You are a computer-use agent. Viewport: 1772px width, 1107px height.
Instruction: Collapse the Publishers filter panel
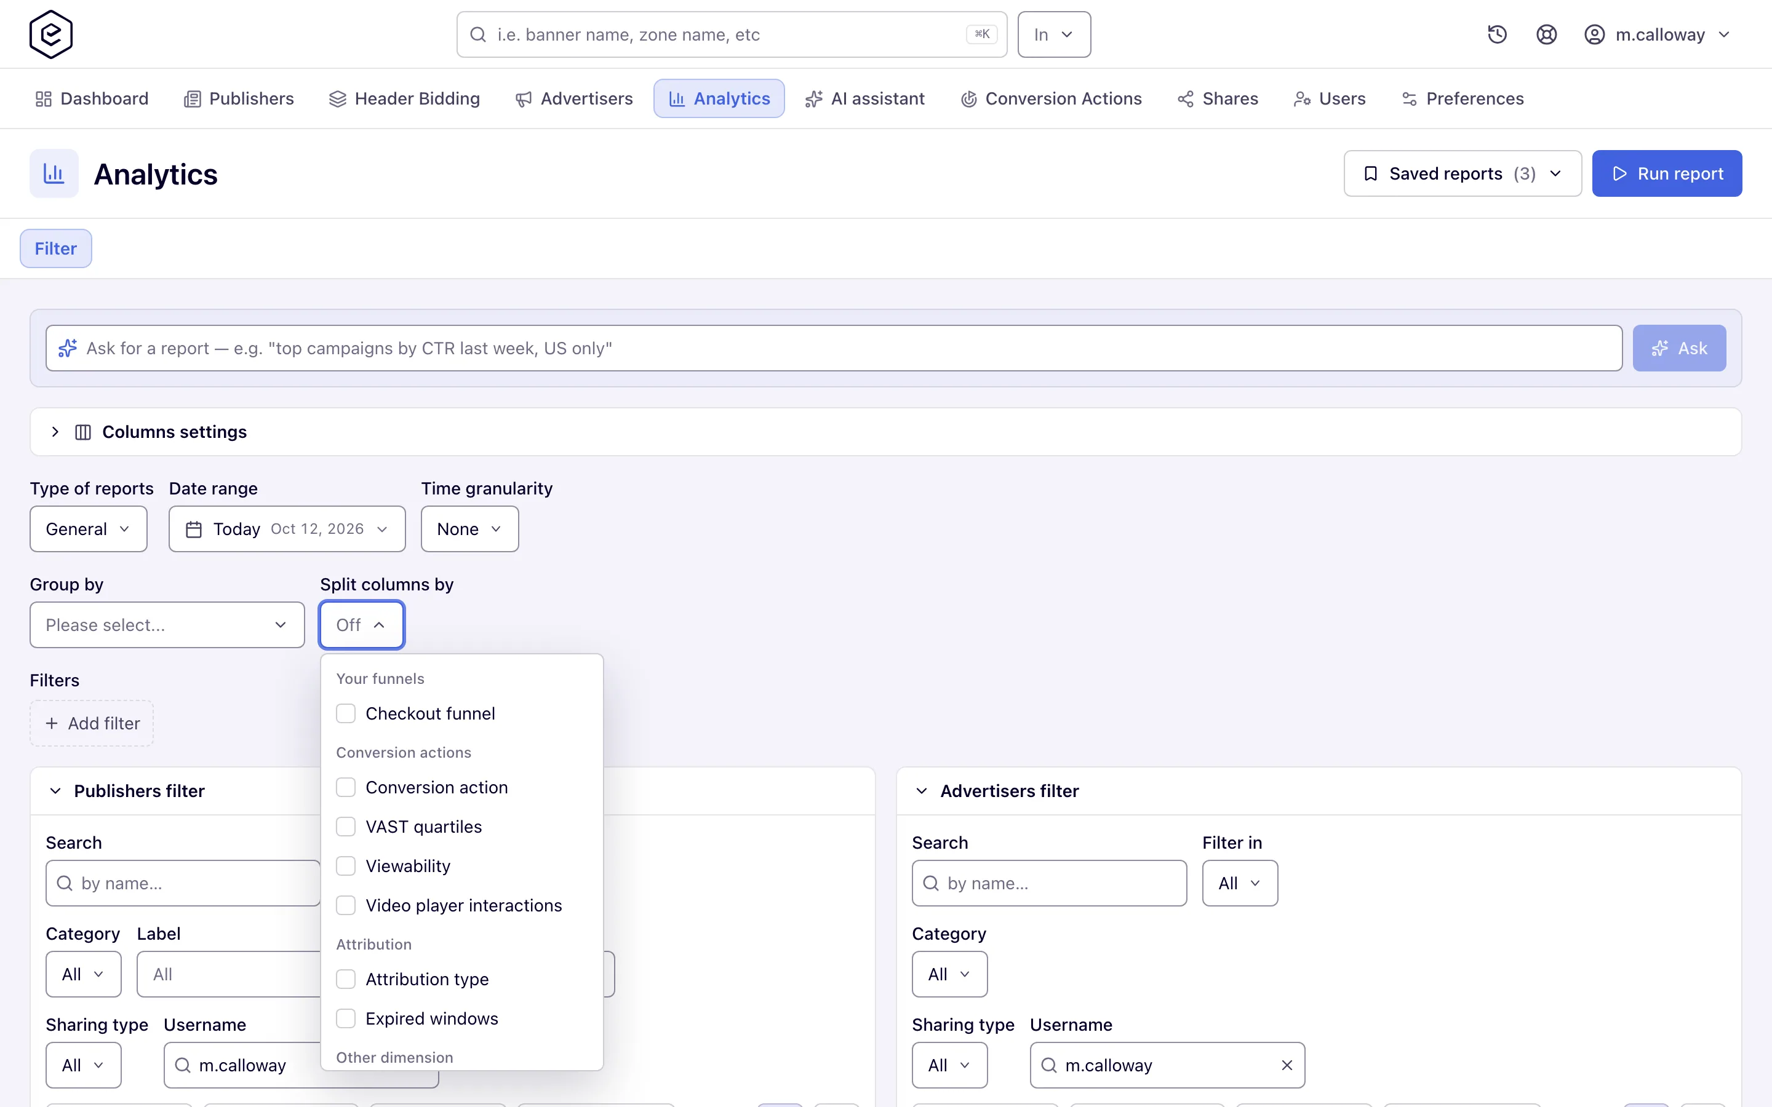[x=55, y=792]
